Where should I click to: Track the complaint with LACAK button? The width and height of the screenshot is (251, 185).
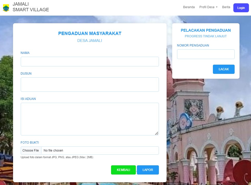(224, 69)
